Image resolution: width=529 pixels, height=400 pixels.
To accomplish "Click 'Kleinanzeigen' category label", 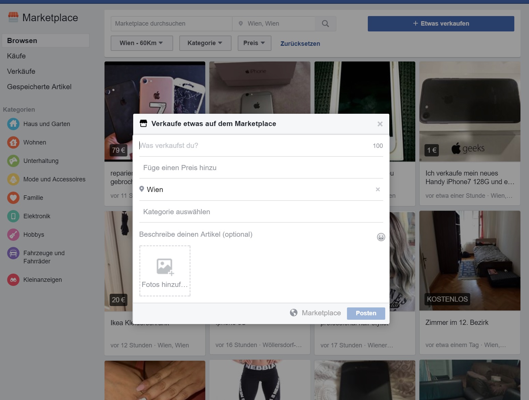I will point(43,280).
